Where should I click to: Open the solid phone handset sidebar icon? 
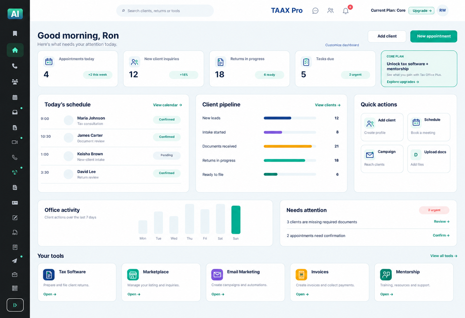(x=15, y=66)
